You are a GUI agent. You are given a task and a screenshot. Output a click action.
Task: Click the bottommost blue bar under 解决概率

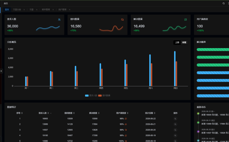point(213,96)
